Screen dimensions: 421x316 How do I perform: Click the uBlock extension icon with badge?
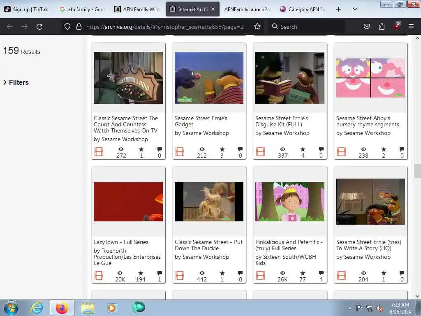[397, 26]
